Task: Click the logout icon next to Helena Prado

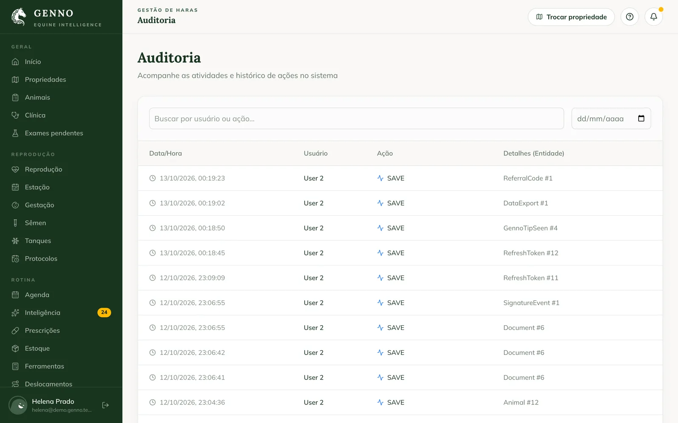Action: [x=106, y=405]
